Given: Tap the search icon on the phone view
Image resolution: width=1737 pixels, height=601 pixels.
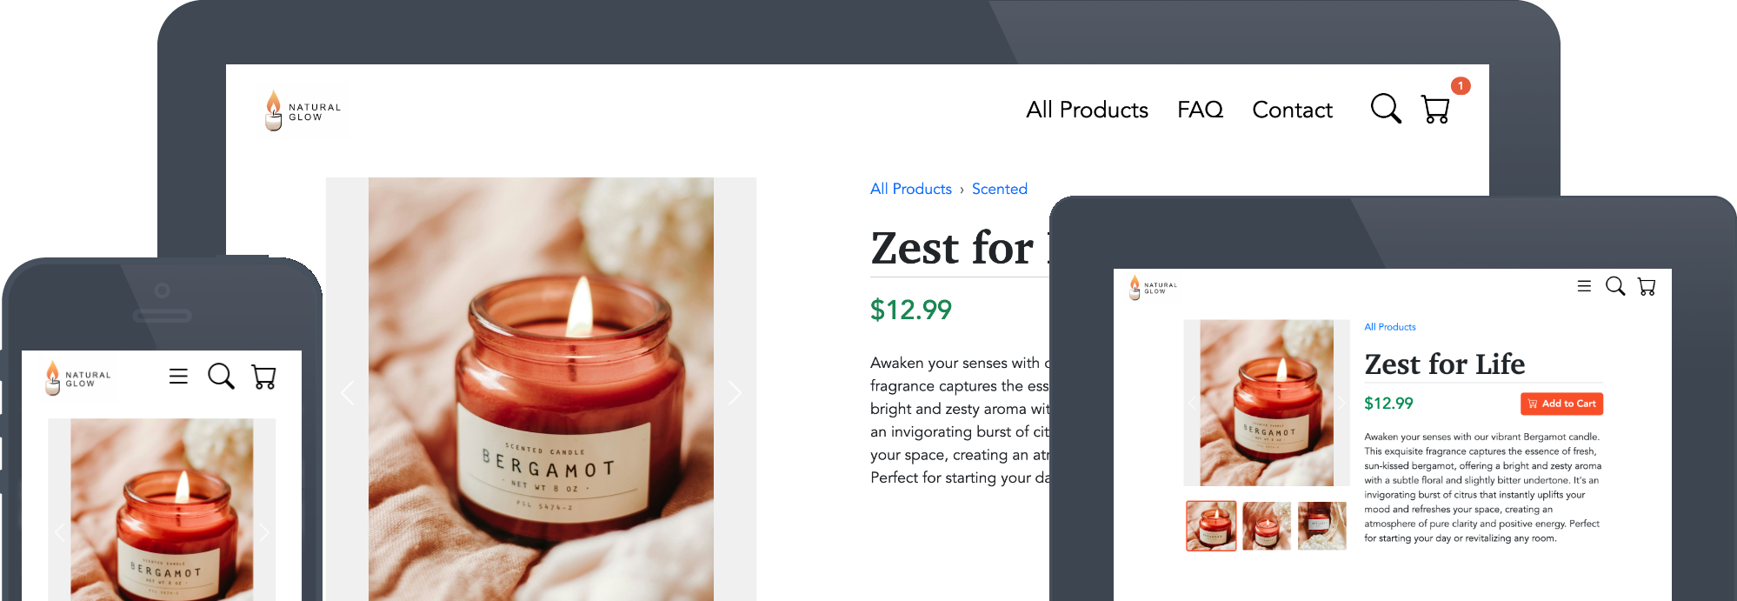Looking at the screenshot, I should point(221,377).
